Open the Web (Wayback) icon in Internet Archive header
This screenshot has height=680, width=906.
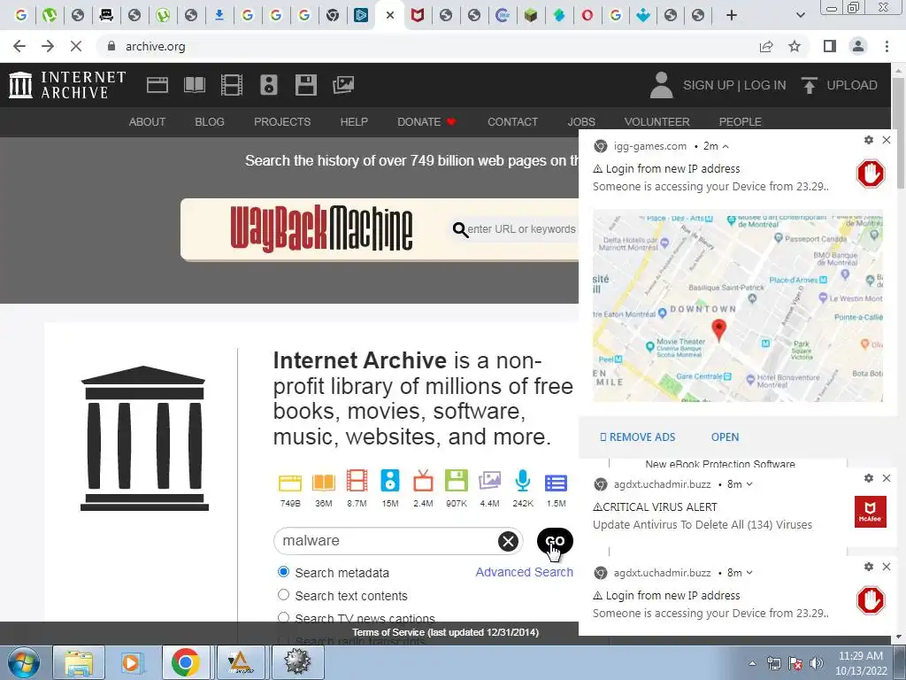(157, 85)
